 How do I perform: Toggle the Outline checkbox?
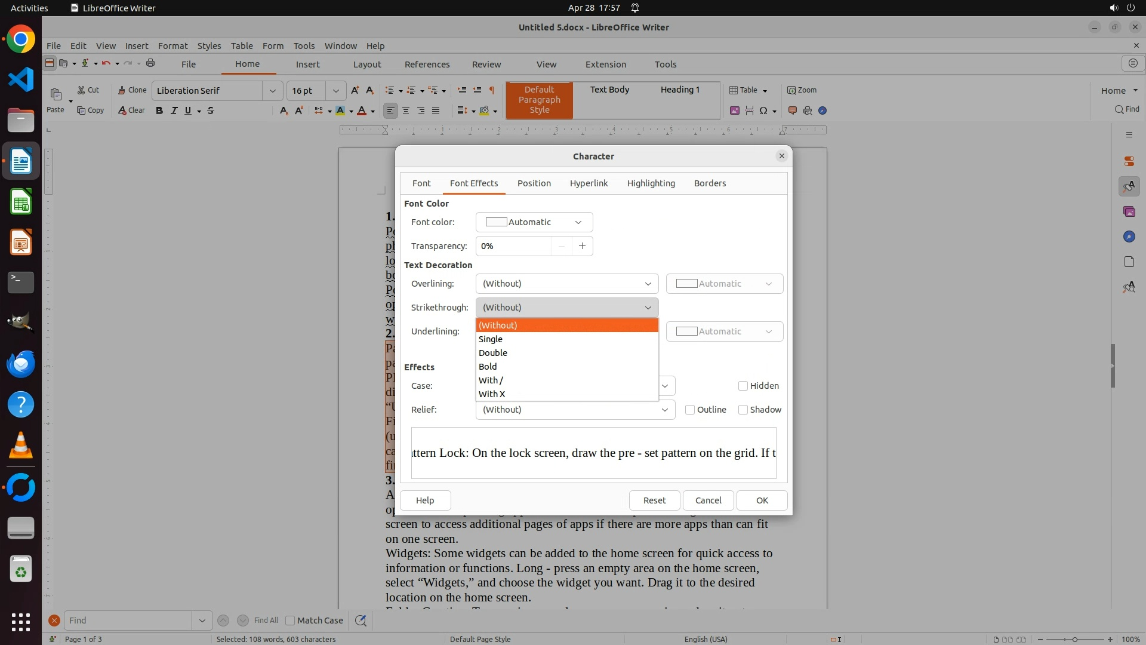690,410
